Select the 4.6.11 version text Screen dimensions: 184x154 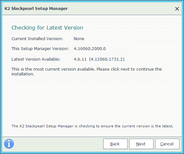pyautogui.click(x=80, y=59)
